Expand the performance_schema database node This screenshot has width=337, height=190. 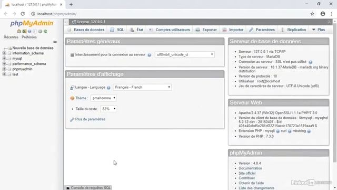4,63
